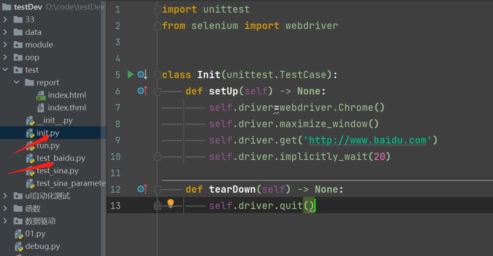Viewport: 493px width, 256px height.
Task: Expand the module folder
Action: pos(5,45)
